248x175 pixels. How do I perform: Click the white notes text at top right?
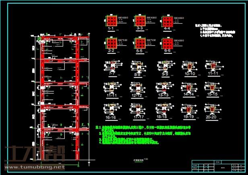click(217, 31)
